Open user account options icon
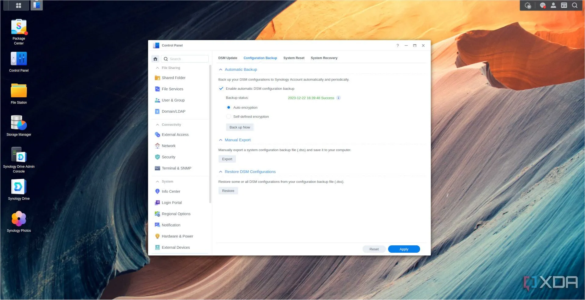This screenshot has width=585, height=300. click(553, 5)
